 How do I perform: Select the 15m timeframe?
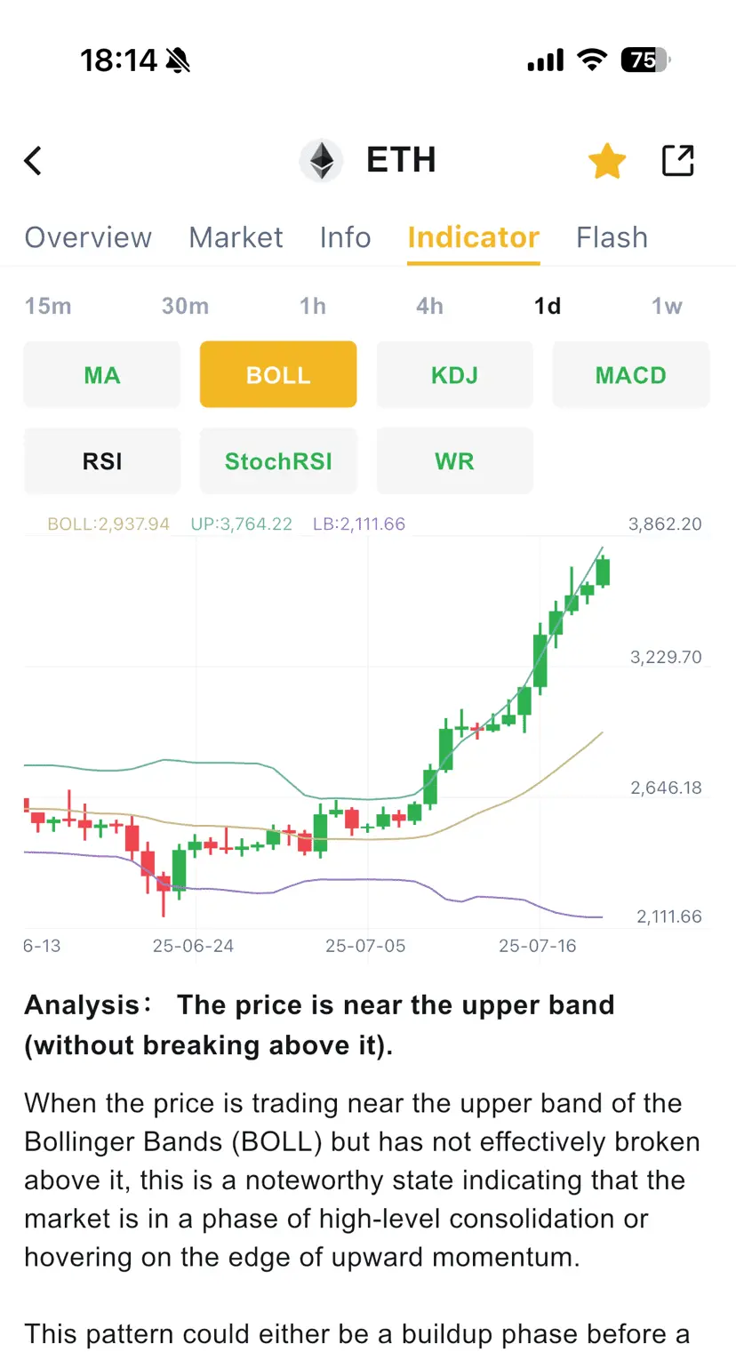48,306
